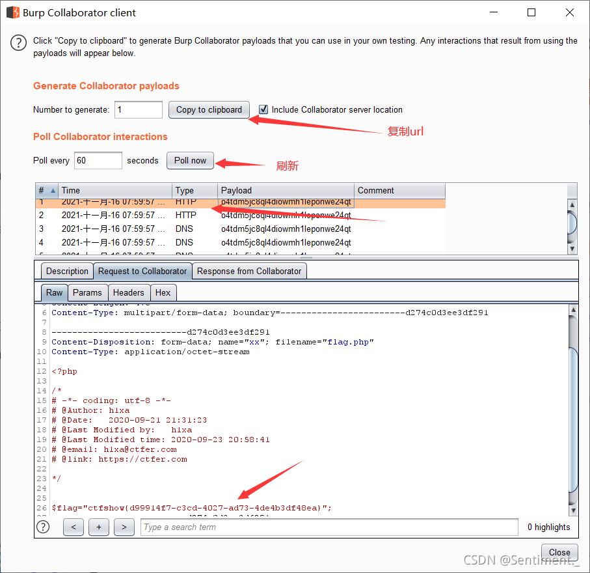Focus the Poll every seconds field
This screenshot has height=573, width=590.
click(x=98, y=160)
